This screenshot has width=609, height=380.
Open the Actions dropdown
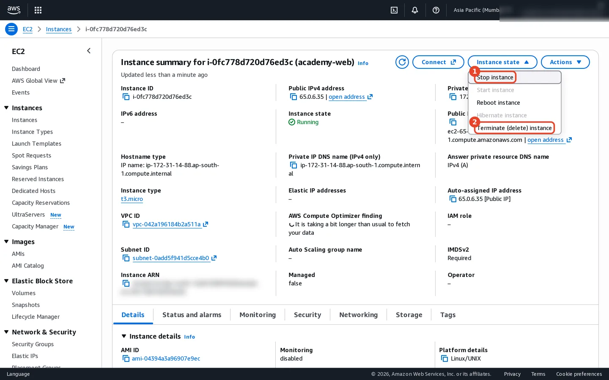(x=565, y=62)
